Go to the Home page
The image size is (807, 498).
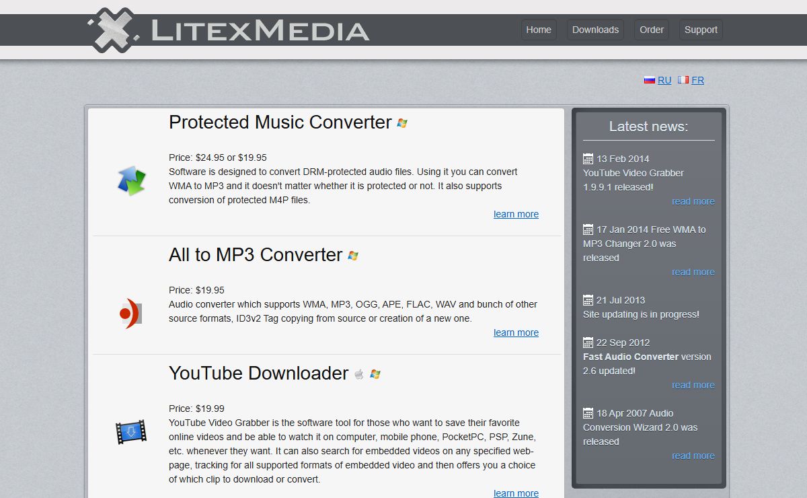(539, 30)
